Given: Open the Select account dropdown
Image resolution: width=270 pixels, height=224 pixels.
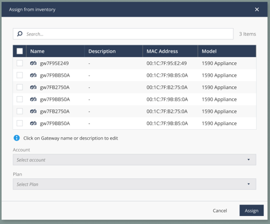Looking at the screenshot, I should point(134,159).
